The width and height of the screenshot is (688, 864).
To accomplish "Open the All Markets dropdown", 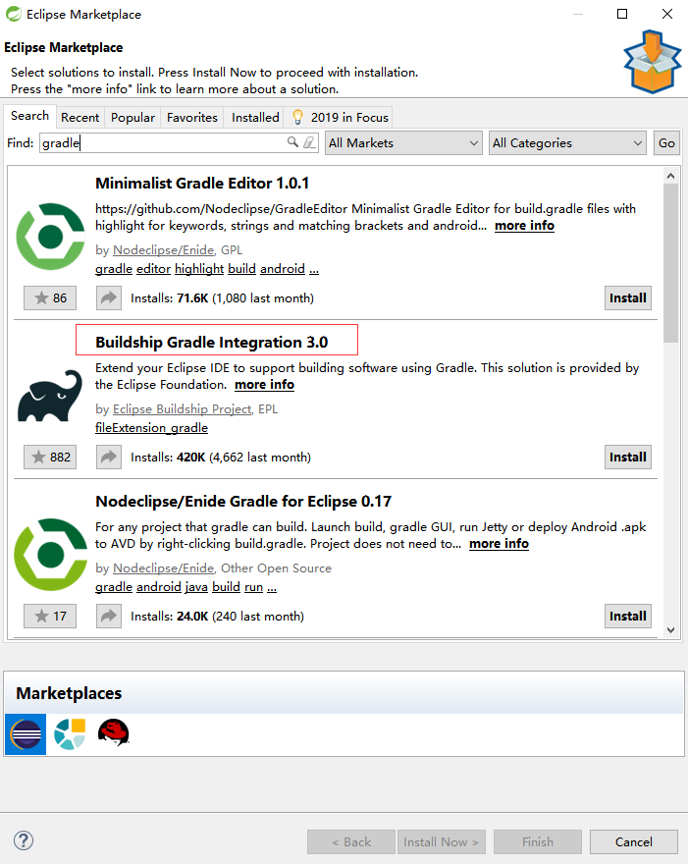I will pyautogui.click(x=403, y=143).
